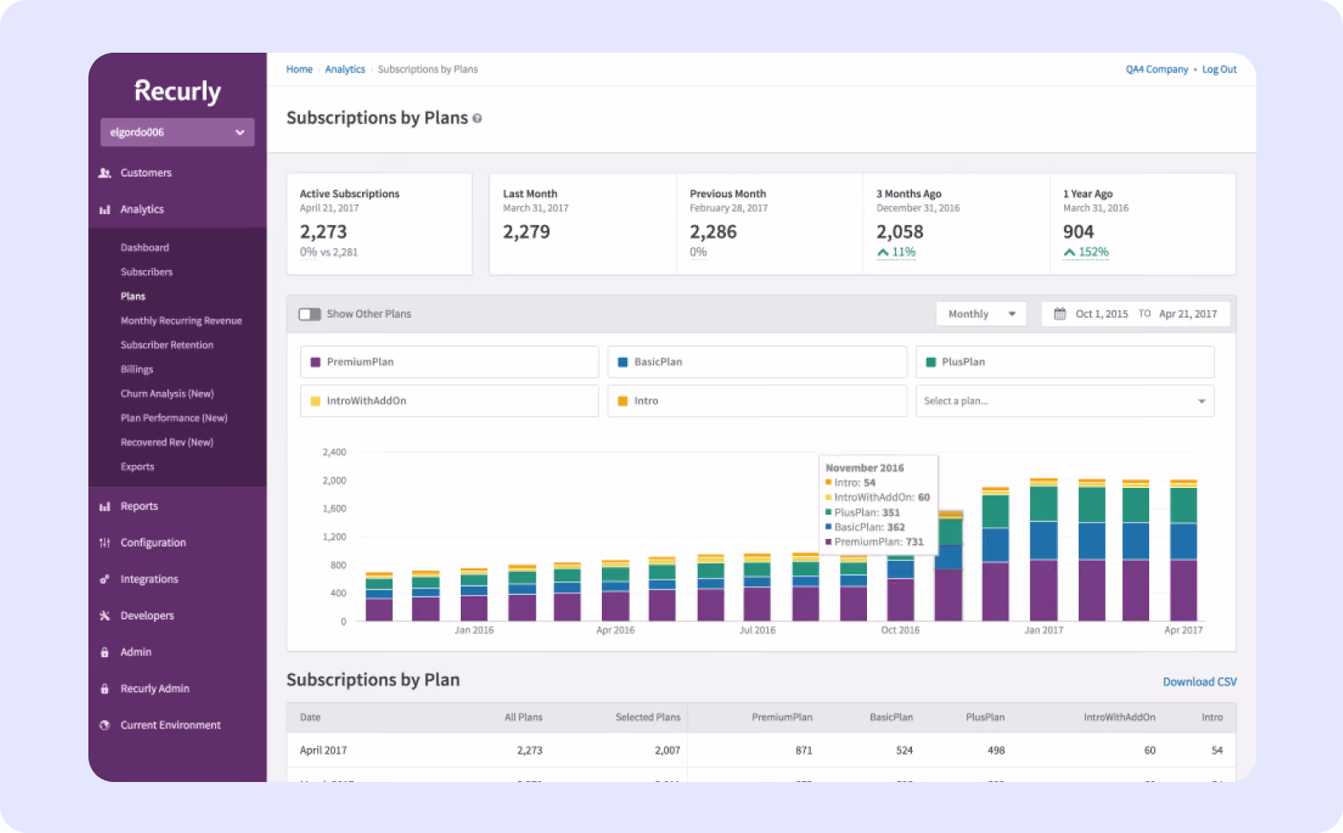Click the Analytics breadcrumb link

pyautogui.click(x=345, y=70)
